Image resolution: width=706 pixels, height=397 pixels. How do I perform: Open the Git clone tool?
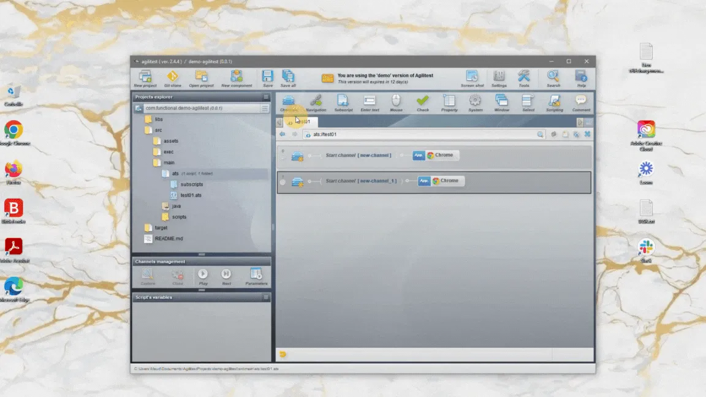pyautogui.click(x=172, y=78)
